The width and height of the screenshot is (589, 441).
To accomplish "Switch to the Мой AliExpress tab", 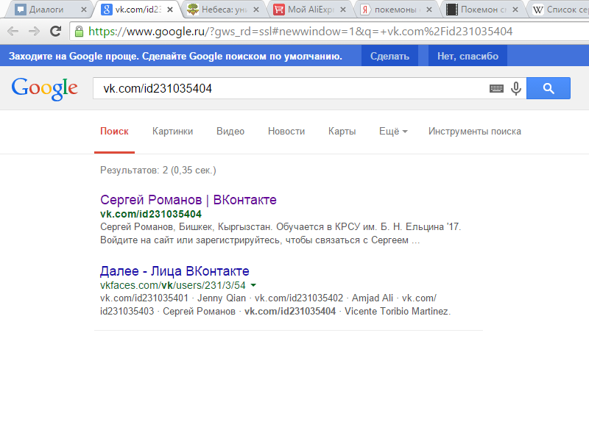I will [x=310, y=10].
